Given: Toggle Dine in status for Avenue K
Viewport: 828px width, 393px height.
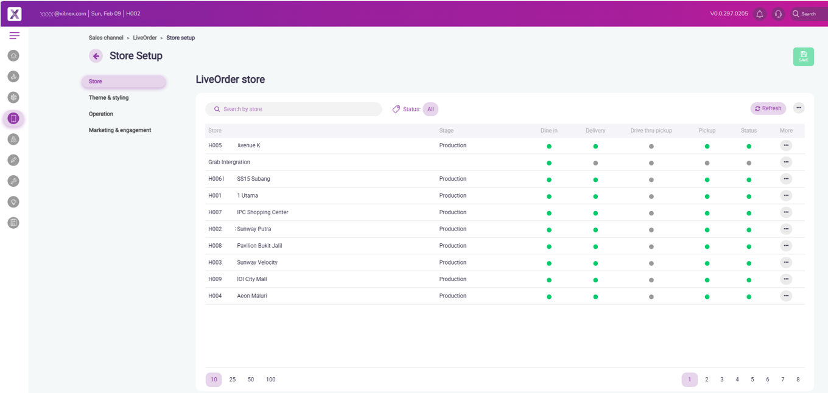Looking at the screenshot, I should (x=549, y=147).
